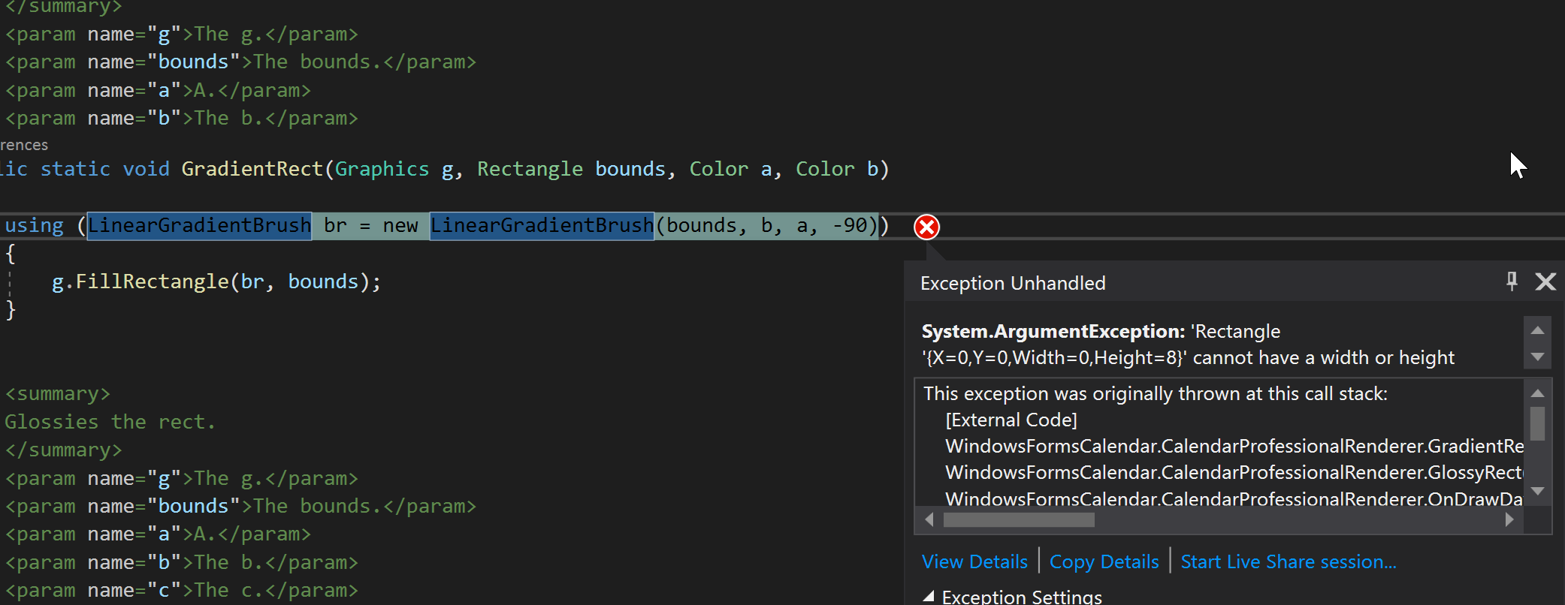Image resolution: width=1565 pixels, height=605 pixels.
Task: Click 'Glossies the rect.' comment text
Action: coord(110,422)
